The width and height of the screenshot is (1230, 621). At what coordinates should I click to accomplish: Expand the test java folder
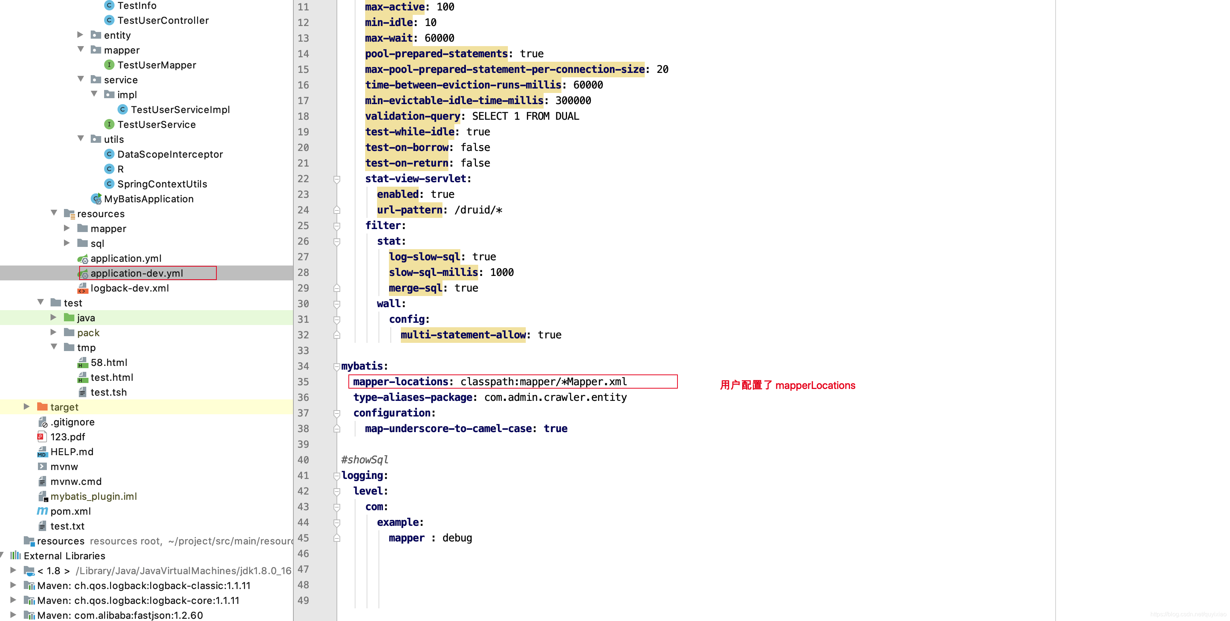54,317
